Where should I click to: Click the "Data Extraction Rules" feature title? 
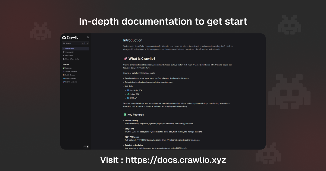click(x=134, y=145)
